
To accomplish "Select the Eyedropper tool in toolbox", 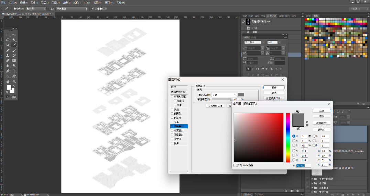I will 14,45.
